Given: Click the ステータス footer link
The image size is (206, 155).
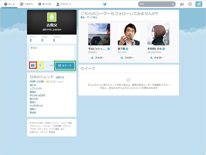Looking at the screenshot, I should 42,129.
